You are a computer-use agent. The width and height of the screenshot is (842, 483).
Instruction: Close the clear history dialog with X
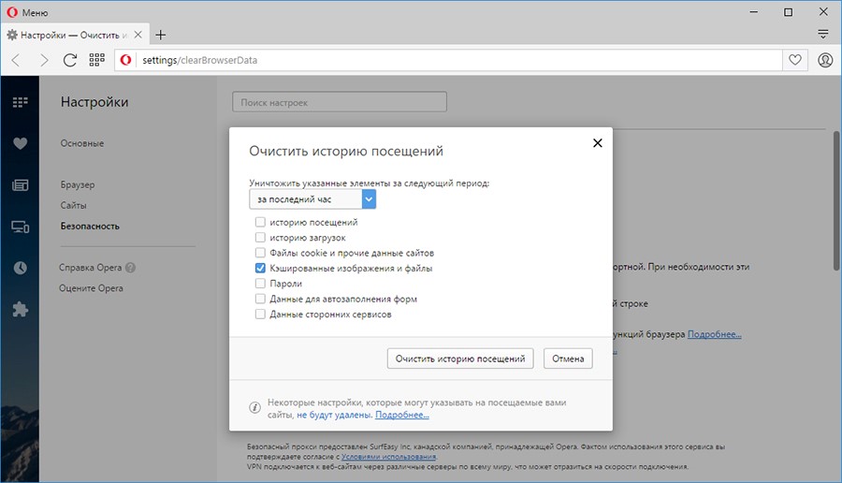[x=597, y=143]
